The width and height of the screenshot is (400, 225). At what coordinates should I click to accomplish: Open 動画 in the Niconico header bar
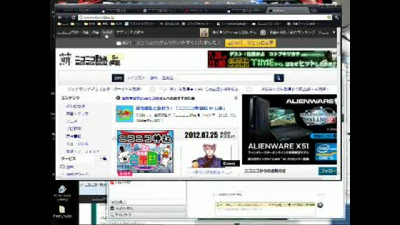85,32
